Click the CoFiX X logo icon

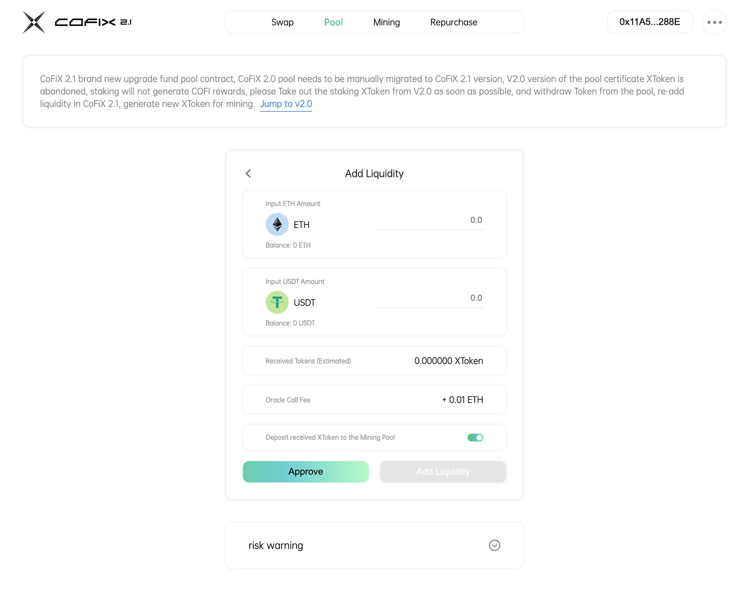click(x=34, y=22)
